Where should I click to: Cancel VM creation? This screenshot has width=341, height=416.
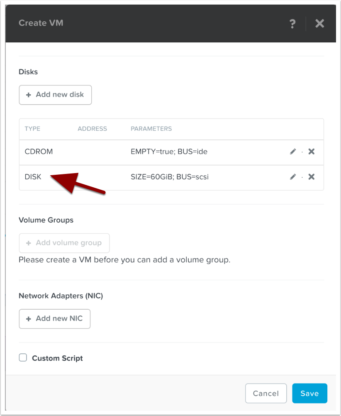point(266,393)
